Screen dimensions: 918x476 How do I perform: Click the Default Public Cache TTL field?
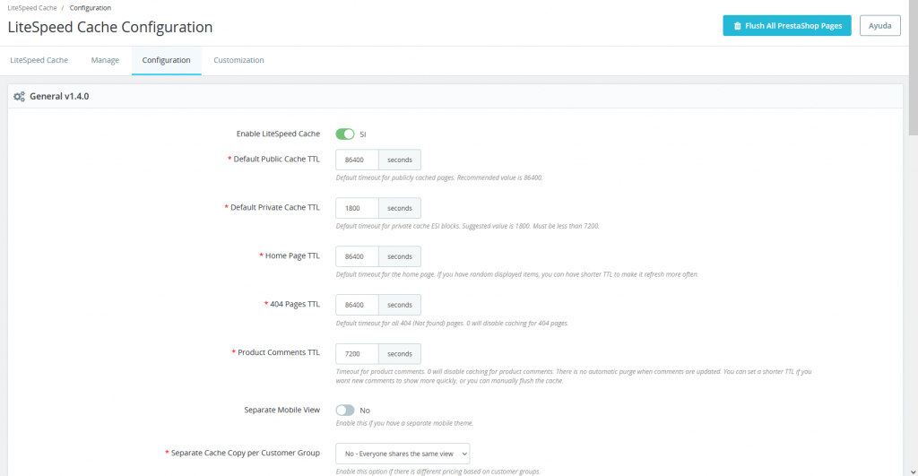[x=357, y=160]
